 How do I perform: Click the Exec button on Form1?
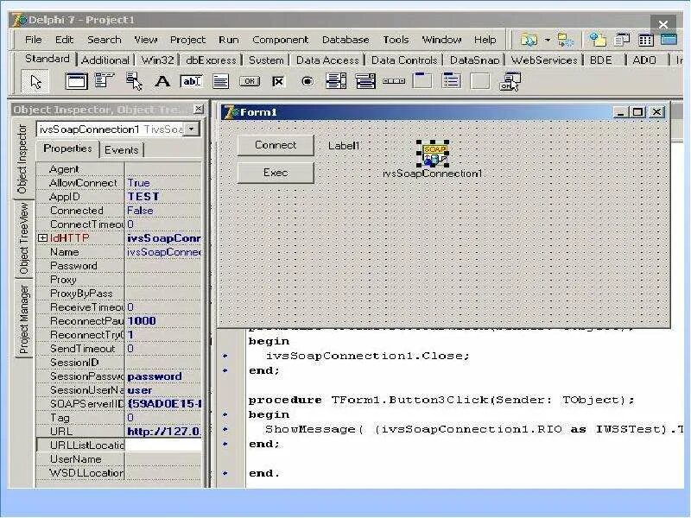coord(276,173)
